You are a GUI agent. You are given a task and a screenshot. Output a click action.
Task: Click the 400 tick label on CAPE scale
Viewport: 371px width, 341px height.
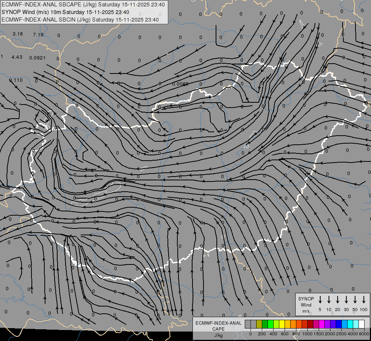click(273, 334)
